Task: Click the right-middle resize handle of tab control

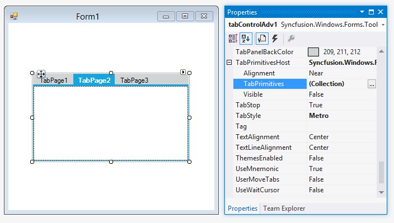Action: (190, 117)
